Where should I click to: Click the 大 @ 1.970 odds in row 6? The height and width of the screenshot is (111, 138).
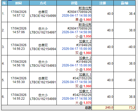[x=83, y=103]
